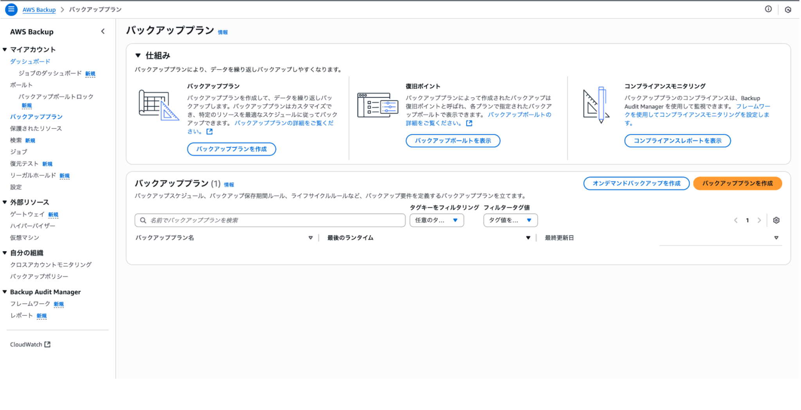Collapse the AWS Backup sidebar with the chevron
801x410 pixels.
tap(103, 31)
